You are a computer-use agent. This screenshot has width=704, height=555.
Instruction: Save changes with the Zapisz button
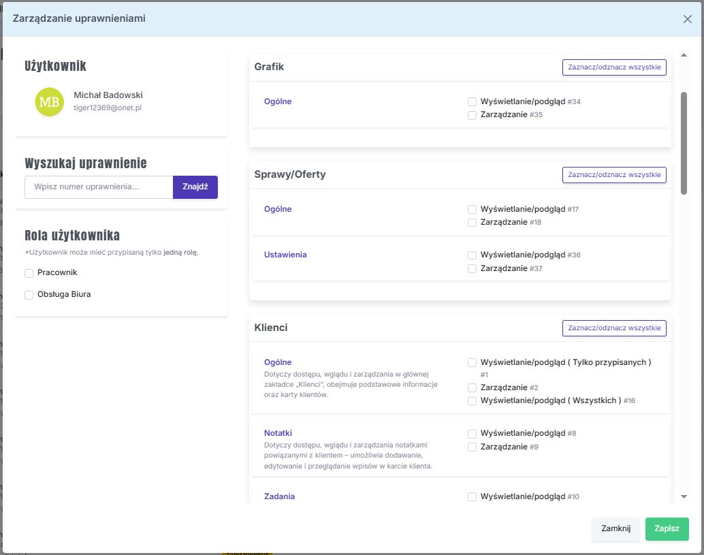click(667, 529)
